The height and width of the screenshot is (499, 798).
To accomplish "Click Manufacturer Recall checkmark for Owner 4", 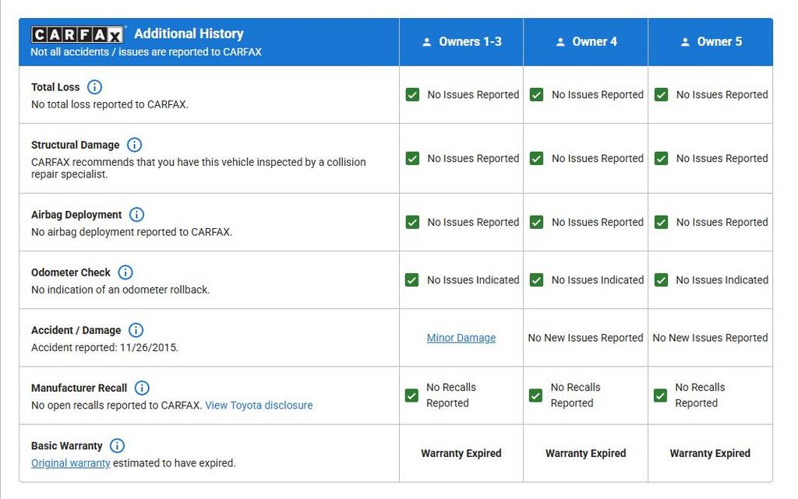I will (535, 395).
